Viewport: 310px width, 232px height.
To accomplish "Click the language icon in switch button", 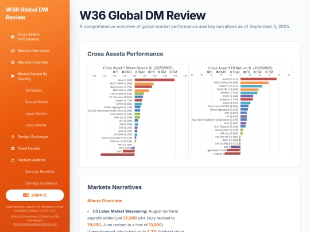I will (x=26, y=195).
